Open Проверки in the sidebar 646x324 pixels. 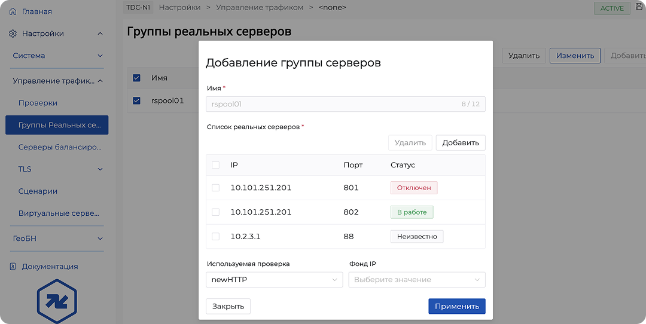click(38, 103)
